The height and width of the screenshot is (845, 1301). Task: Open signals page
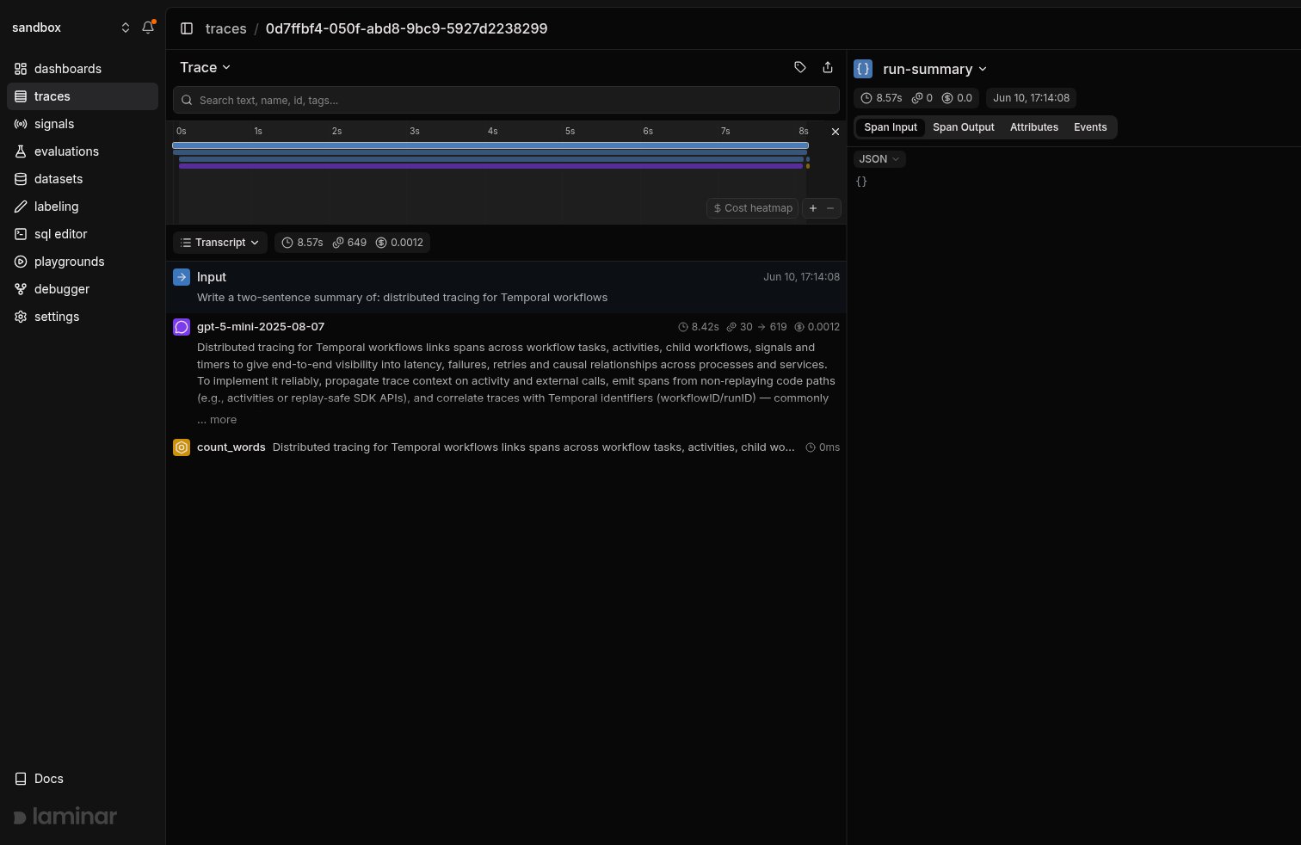click(x=83, y=124)
